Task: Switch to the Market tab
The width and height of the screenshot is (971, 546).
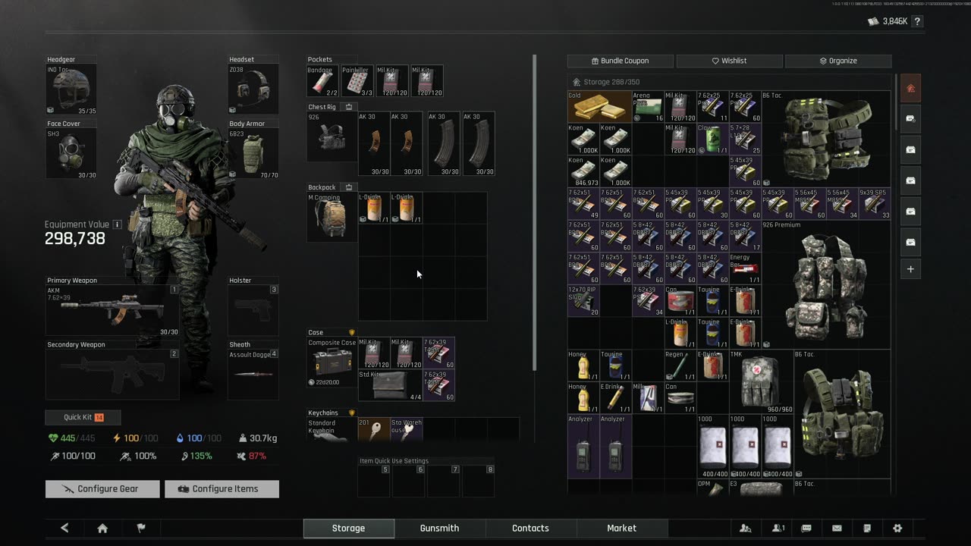Action: (621, 529)
